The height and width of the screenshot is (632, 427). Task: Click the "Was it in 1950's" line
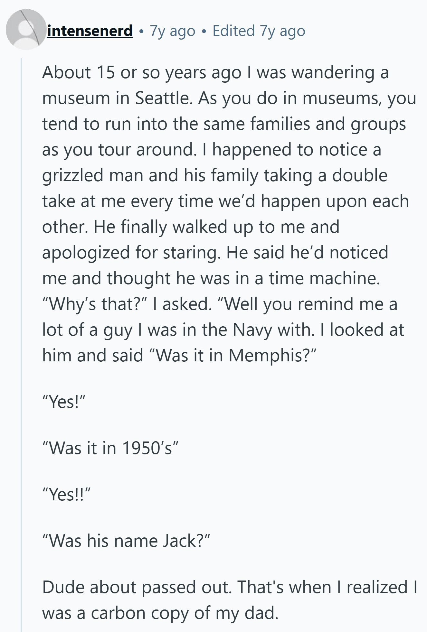(110, 448)
